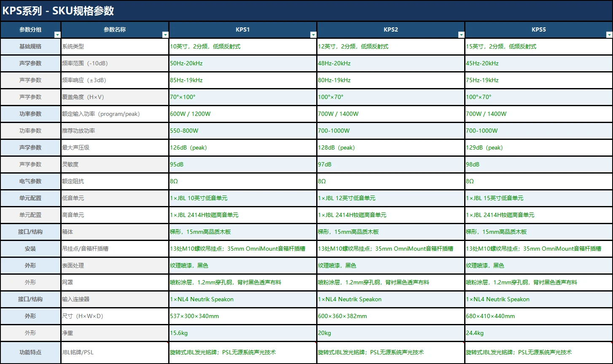Select cell 97dB
613x364 pixels.
391,165
